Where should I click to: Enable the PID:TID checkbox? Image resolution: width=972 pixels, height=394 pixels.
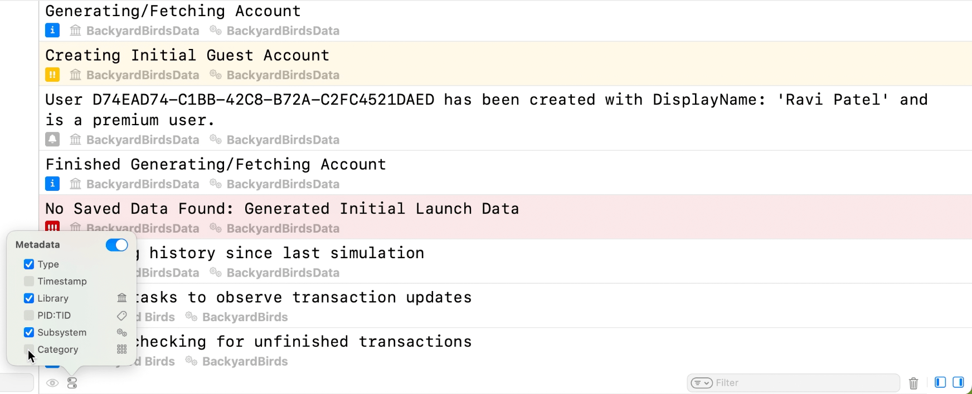[x=29, y=316]
